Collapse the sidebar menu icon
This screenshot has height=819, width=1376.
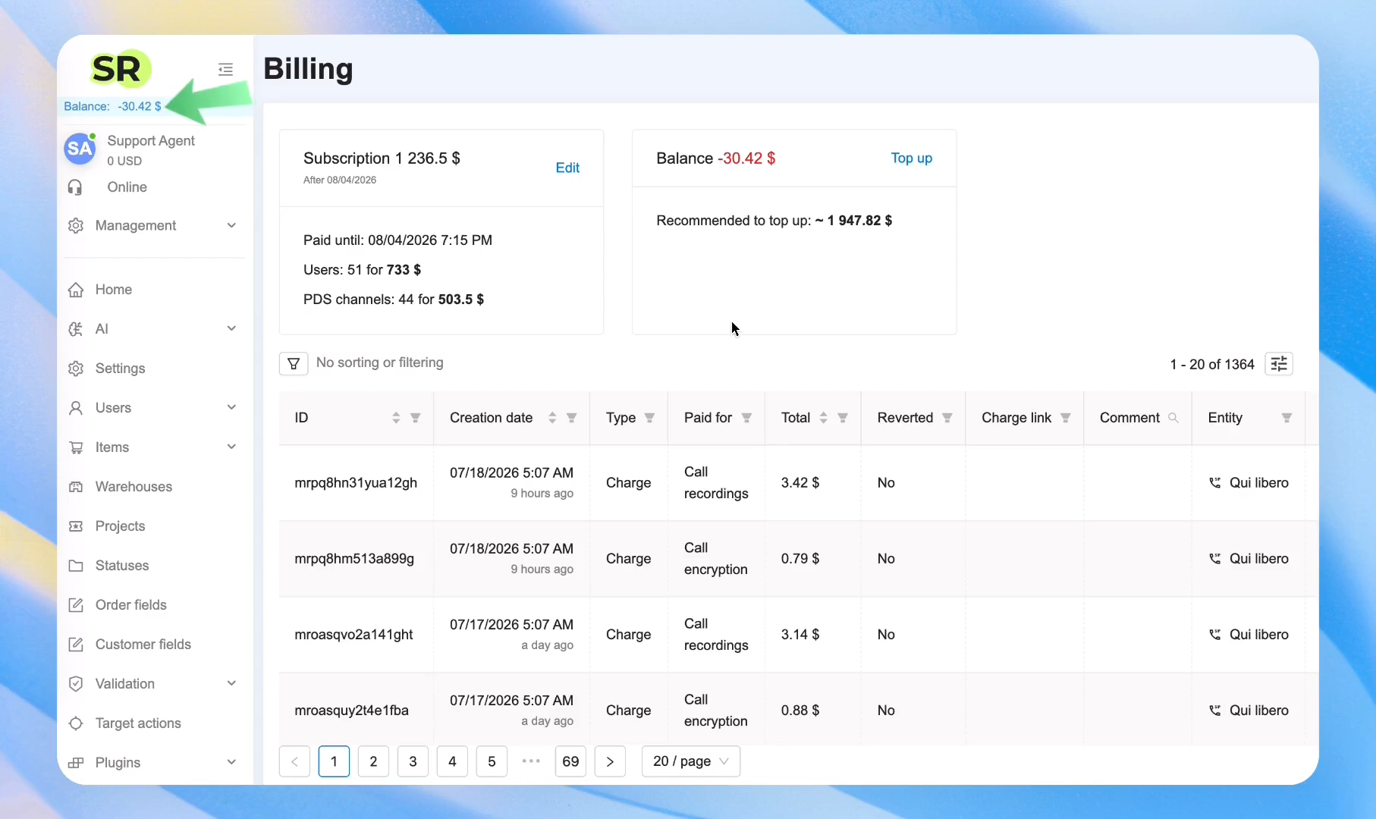(x=225, y=70)
